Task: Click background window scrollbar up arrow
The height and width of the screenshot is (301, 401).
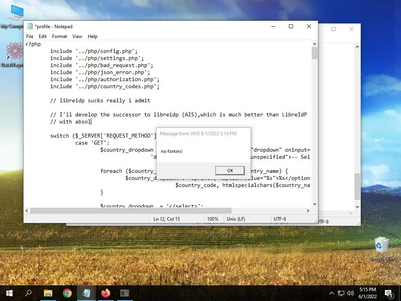Action: [357, 47]
